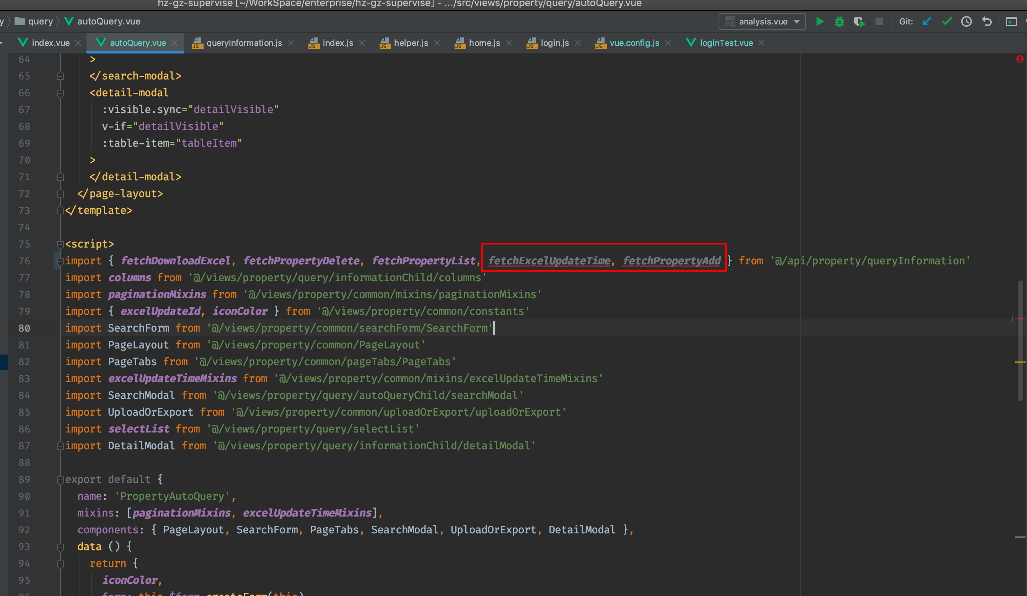Switch to the queryInformation.js tab
Viewport: 1027px width, 596px height.
click(244, 43)
